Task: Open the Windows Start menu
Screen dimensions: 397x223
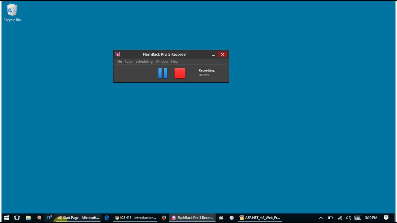Action: (x=7, y=218)
